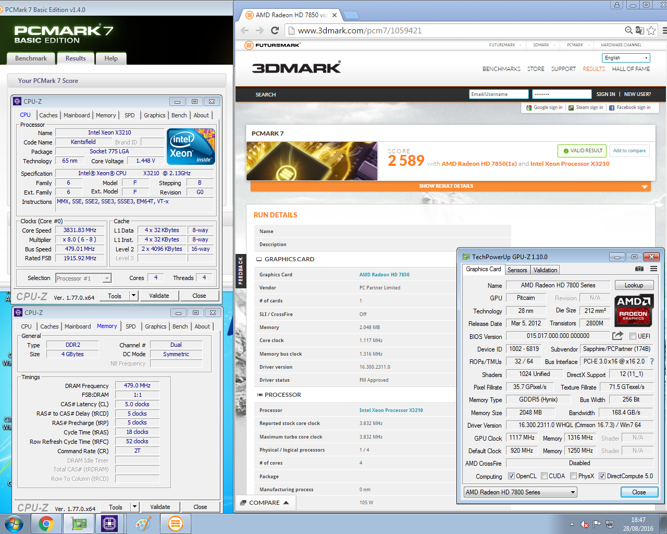Open GPU-Z hamburger menu icon
Screen dimensions: 667x534
click(x=653, y=269)
